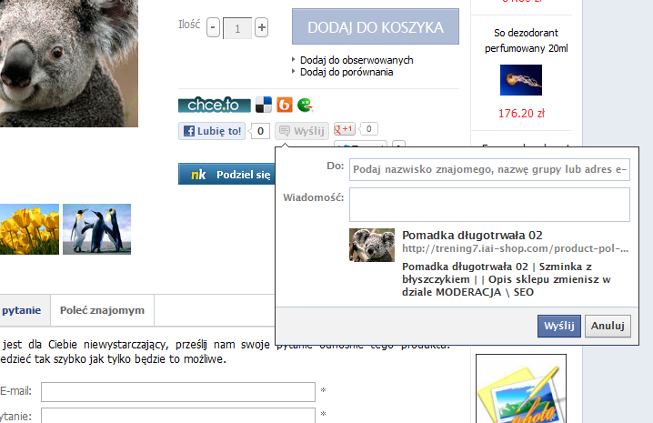Click Dodaj do porównania link
653x423 pixels.
(347, 72)
